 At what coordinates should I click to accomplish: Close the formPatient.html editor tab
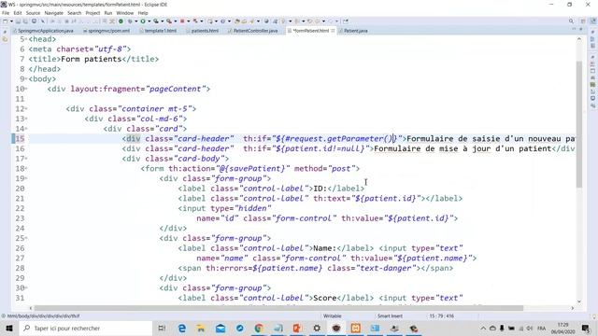click(x=333, y=31)
